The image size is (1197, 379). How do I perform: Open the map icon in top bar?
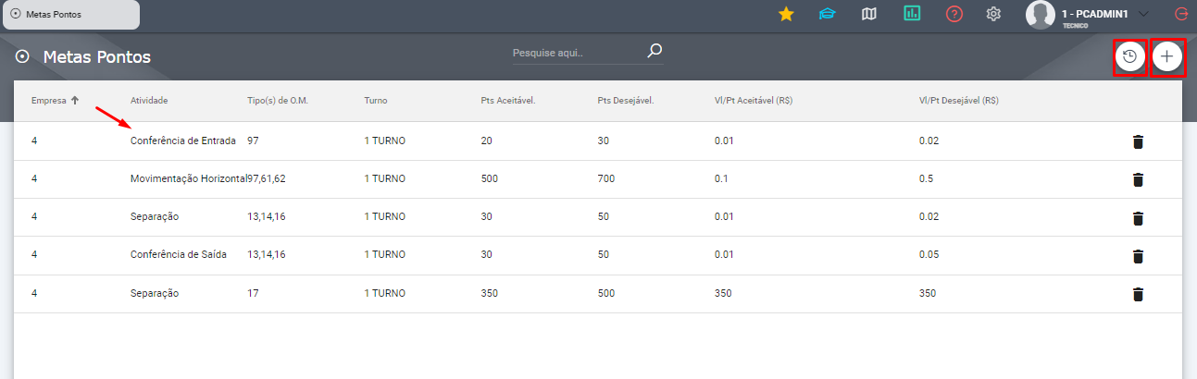pos(868,14)
